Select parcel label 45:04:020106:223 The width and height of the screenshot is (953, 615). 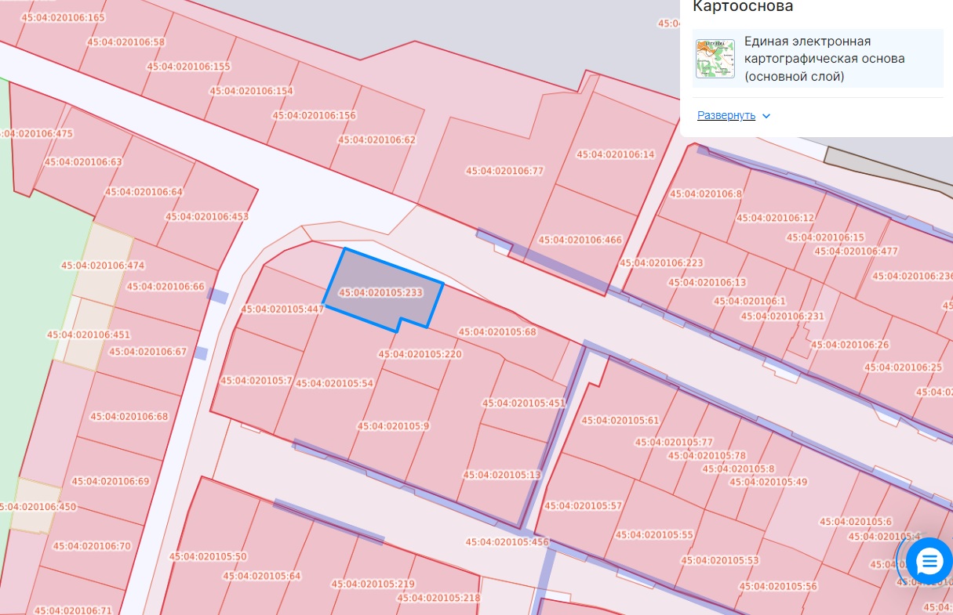661,262
